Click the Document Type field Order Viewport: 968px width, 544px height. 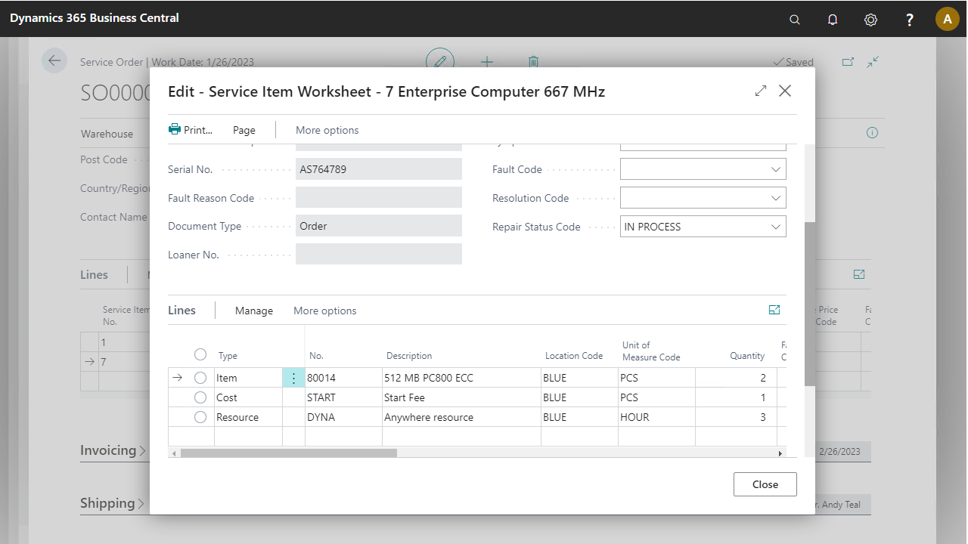coord(379,226)
